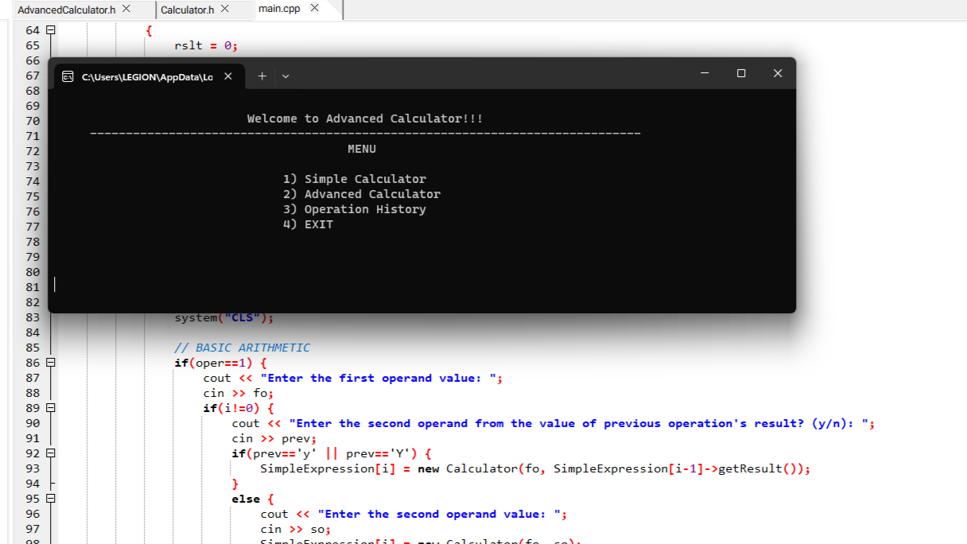
Task: Open a new terminal tab with plus icon
Action: 262,76
